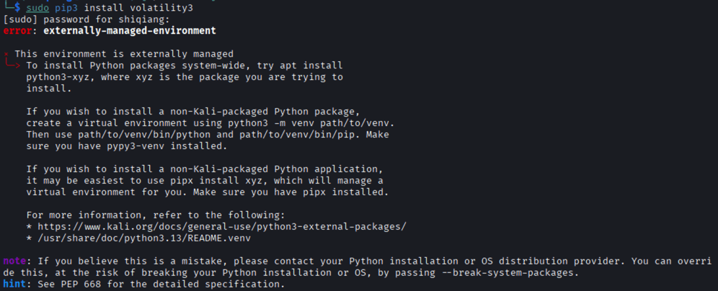Click the red × error marker

pos(6,54)
